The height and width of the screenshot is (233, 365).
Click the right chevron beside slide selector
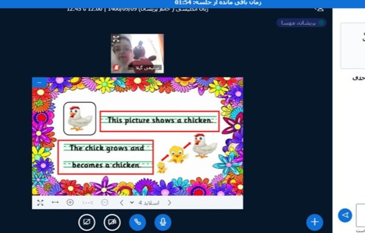click(169, 202)
